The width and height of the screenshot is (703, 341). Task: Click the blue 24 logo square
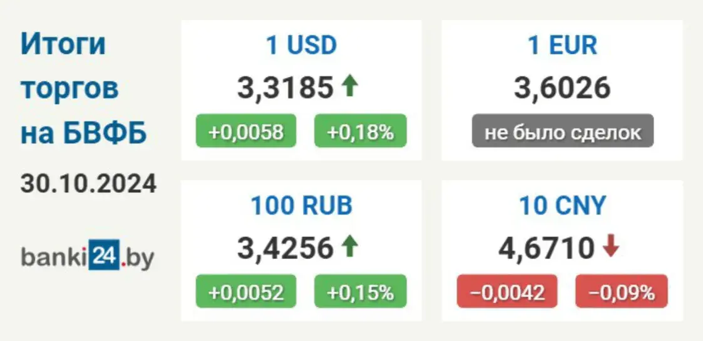click(x=105, y=255)
